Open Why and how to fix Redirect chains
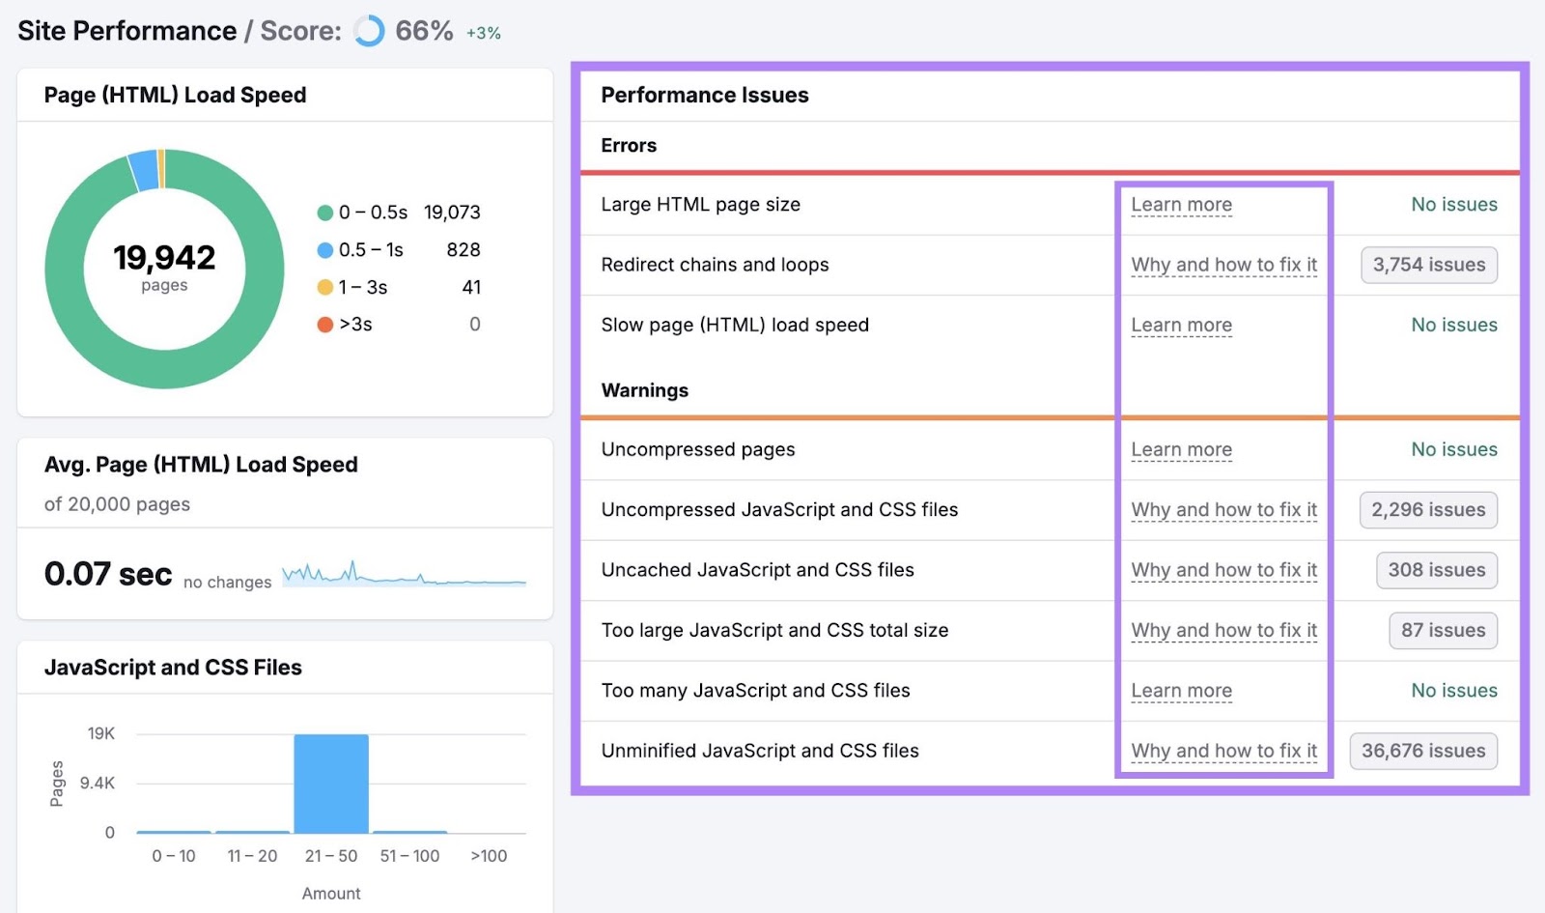Screen dimensions: 1545x913 1223,265
